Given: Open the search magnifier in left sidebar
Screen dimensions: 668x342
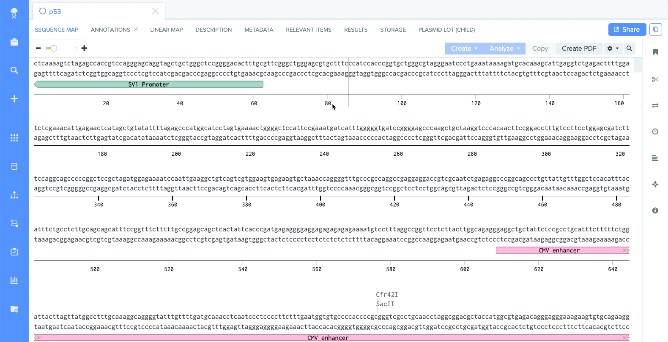Looking at the screenshot, I should [14, 70].
